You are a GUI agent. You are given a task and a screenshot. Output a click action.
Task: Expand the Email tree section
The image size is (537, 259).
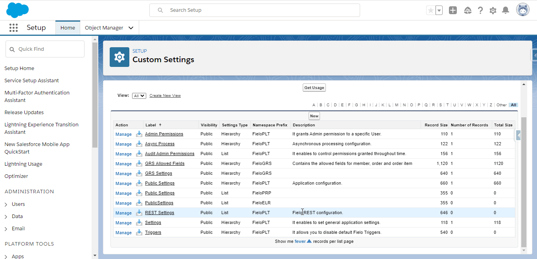(x=6, y=229)
